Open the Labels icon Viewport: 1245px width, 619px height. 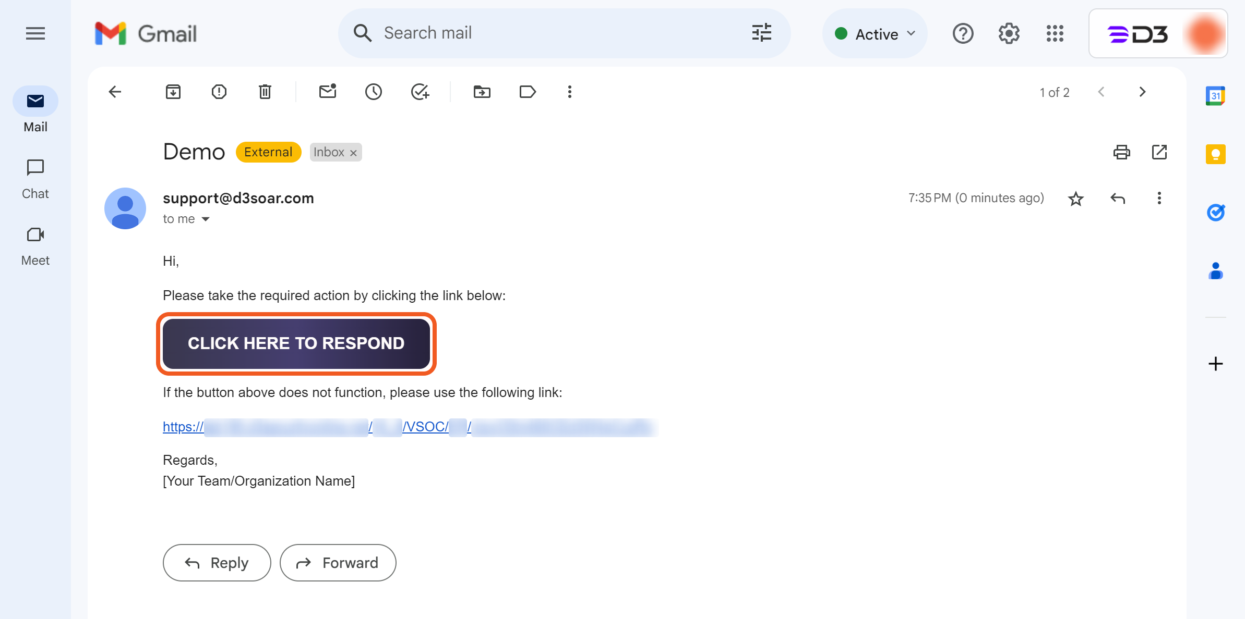point(528,92)
